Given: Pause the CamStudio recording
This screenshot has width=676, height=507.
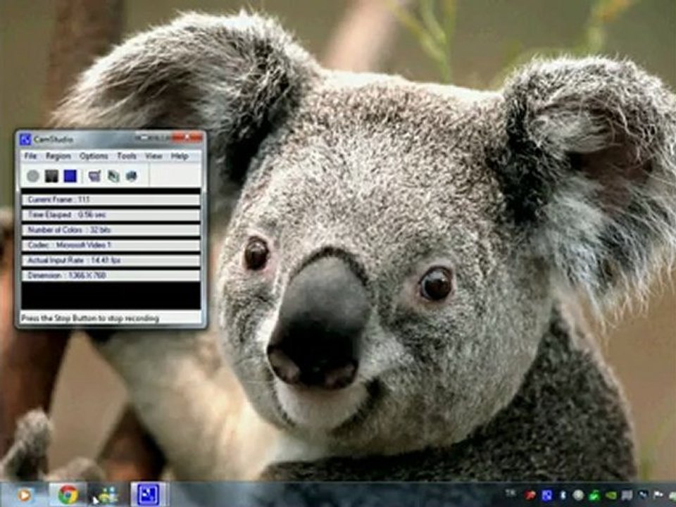Looking at the screenshot, I should pyautogui.click(x=51, y=176).
